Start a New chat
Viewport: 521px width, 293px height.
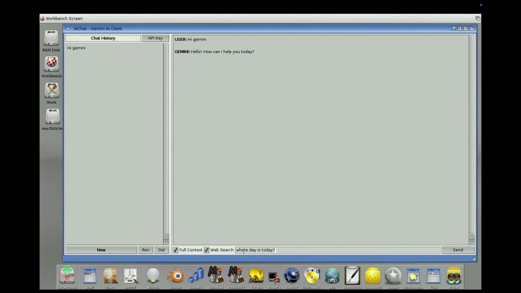[x=101, y=250]
